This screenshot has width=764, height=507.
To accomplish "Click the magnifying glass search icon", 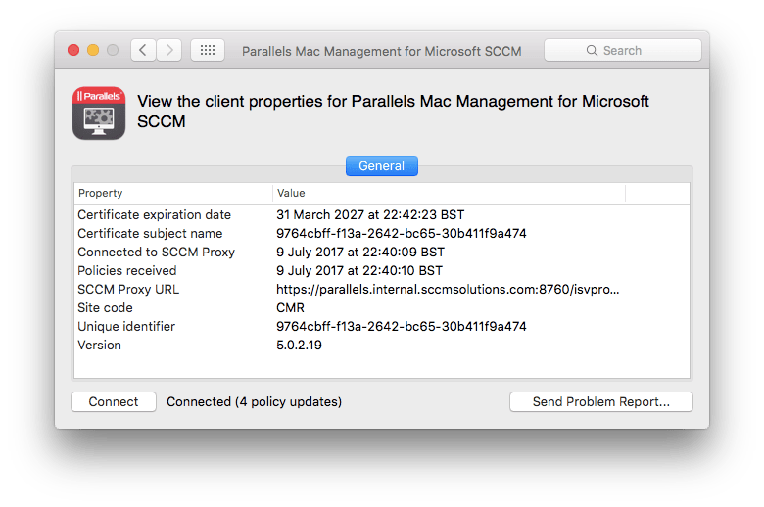I will [x=592, y=50].
